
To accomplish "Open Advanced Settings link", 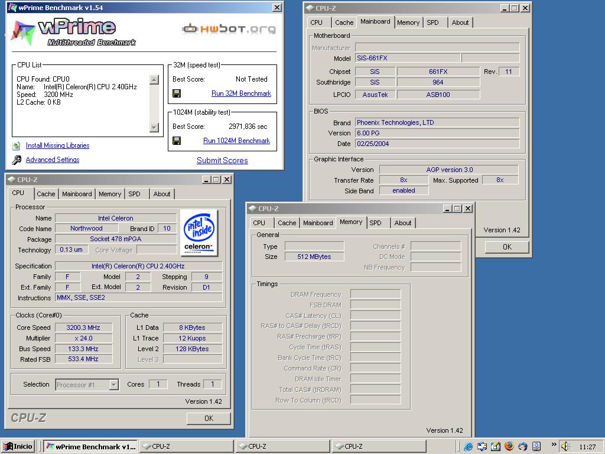I will pos(53,160).
